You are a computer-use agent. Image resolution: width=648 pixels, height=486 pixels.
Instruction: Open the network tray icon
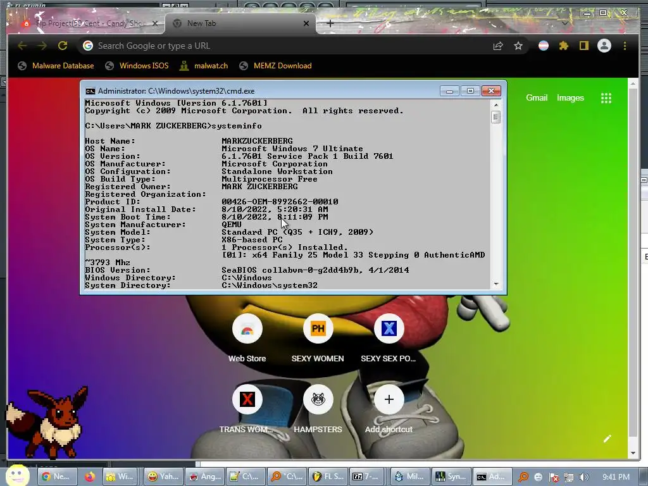[x=569, y=477]
